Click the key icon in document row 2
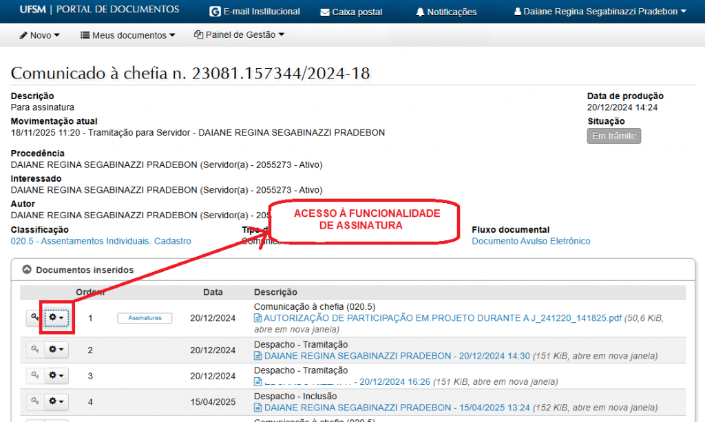Screen dimensions: 705x422 tap(34, 350)
